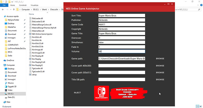
Task: Select the NvnGlslc.lib file
Action: 37,40
